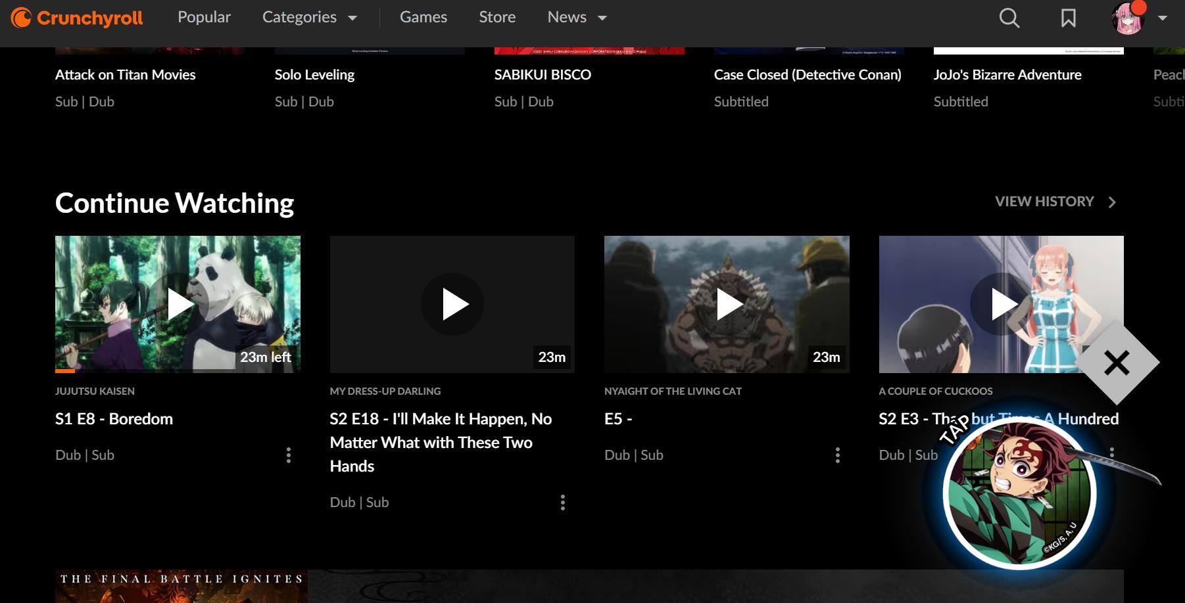Click View History link

coord(1055,202)
